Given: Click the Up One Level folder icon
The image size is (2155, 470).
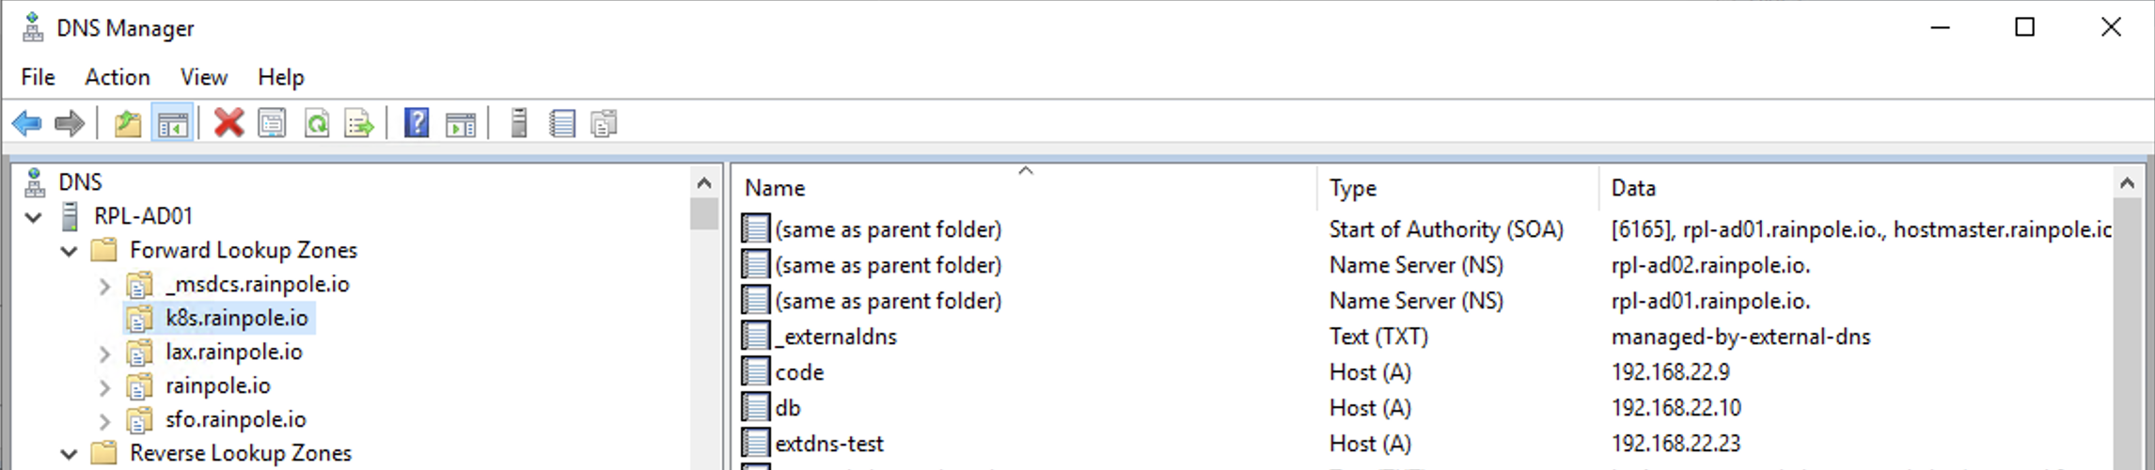Looking at the screenshot, I should (127, 123).
